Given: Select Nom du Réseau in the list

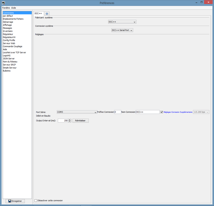Looking at the screenshot, I should 17,61.
